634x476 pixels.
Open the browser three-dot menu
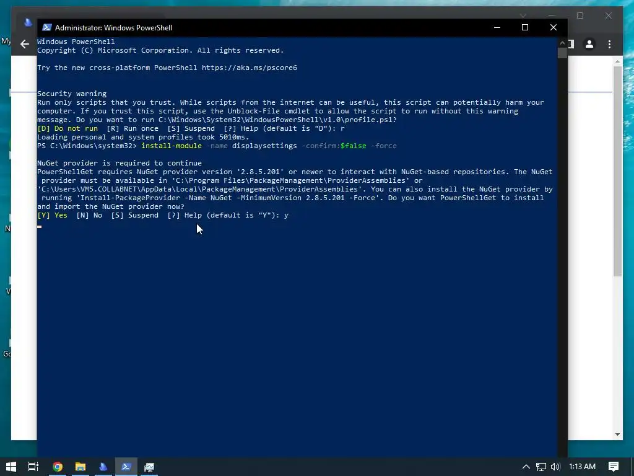tap(609, 44)
